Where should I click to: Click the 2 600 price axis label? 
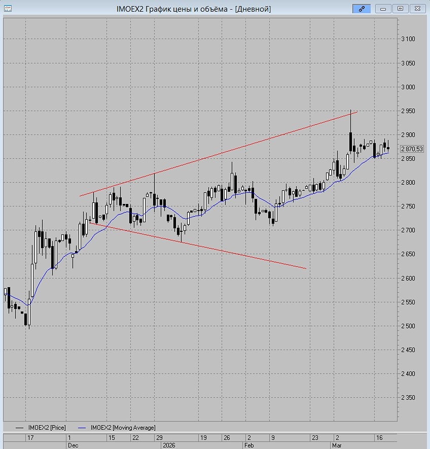pyautogui.click(x=408, y=279)
